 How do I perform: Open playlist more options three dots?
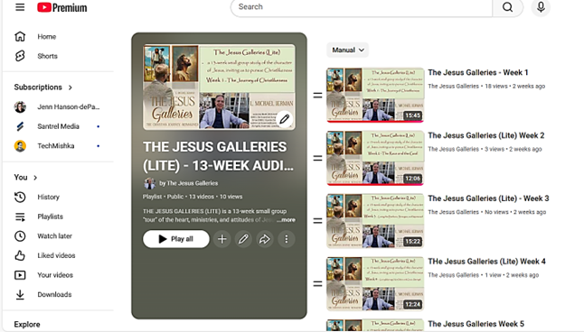[286, 239]
